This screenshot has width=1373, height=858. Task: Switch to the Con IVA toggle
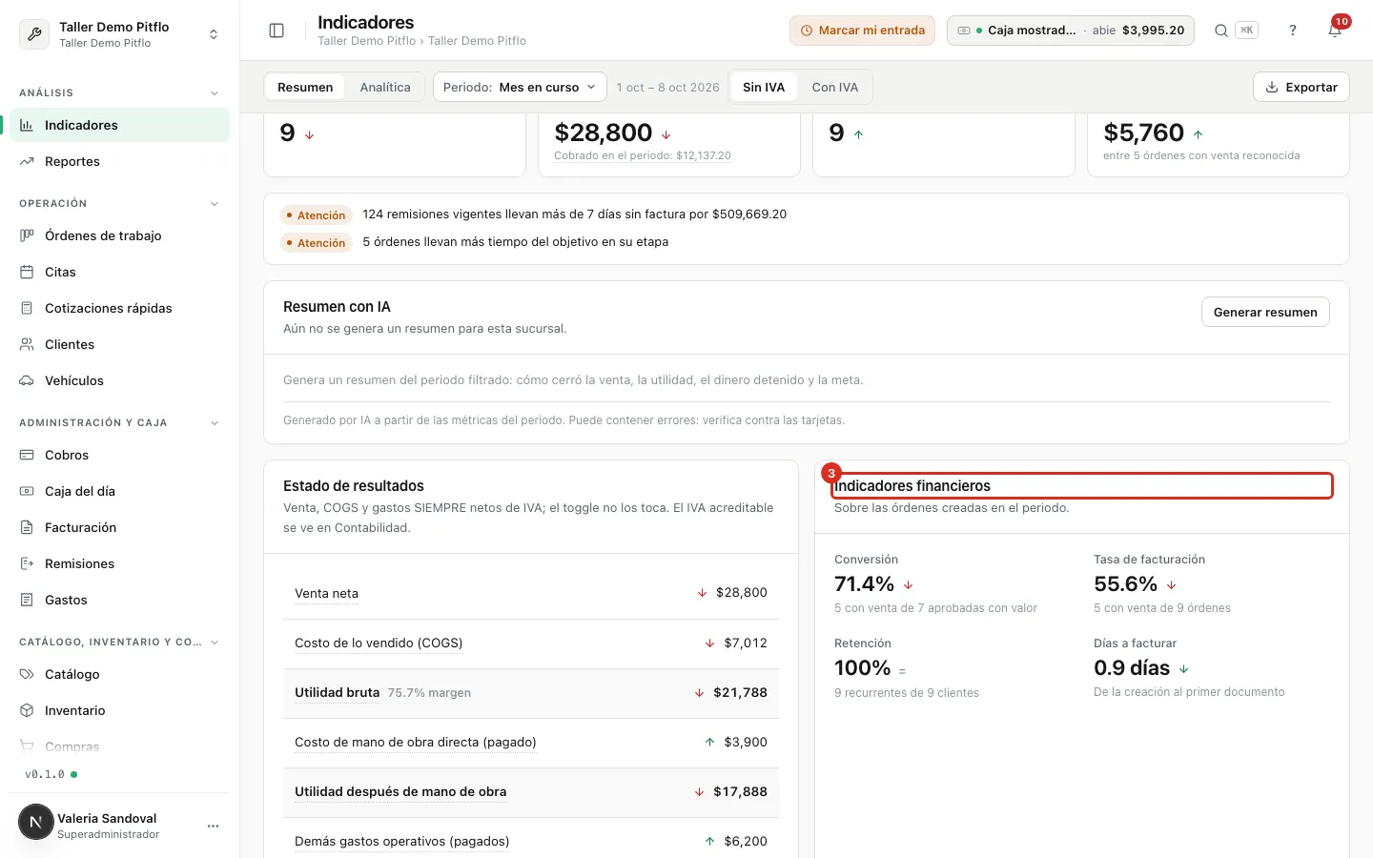(x=835, y=87)
